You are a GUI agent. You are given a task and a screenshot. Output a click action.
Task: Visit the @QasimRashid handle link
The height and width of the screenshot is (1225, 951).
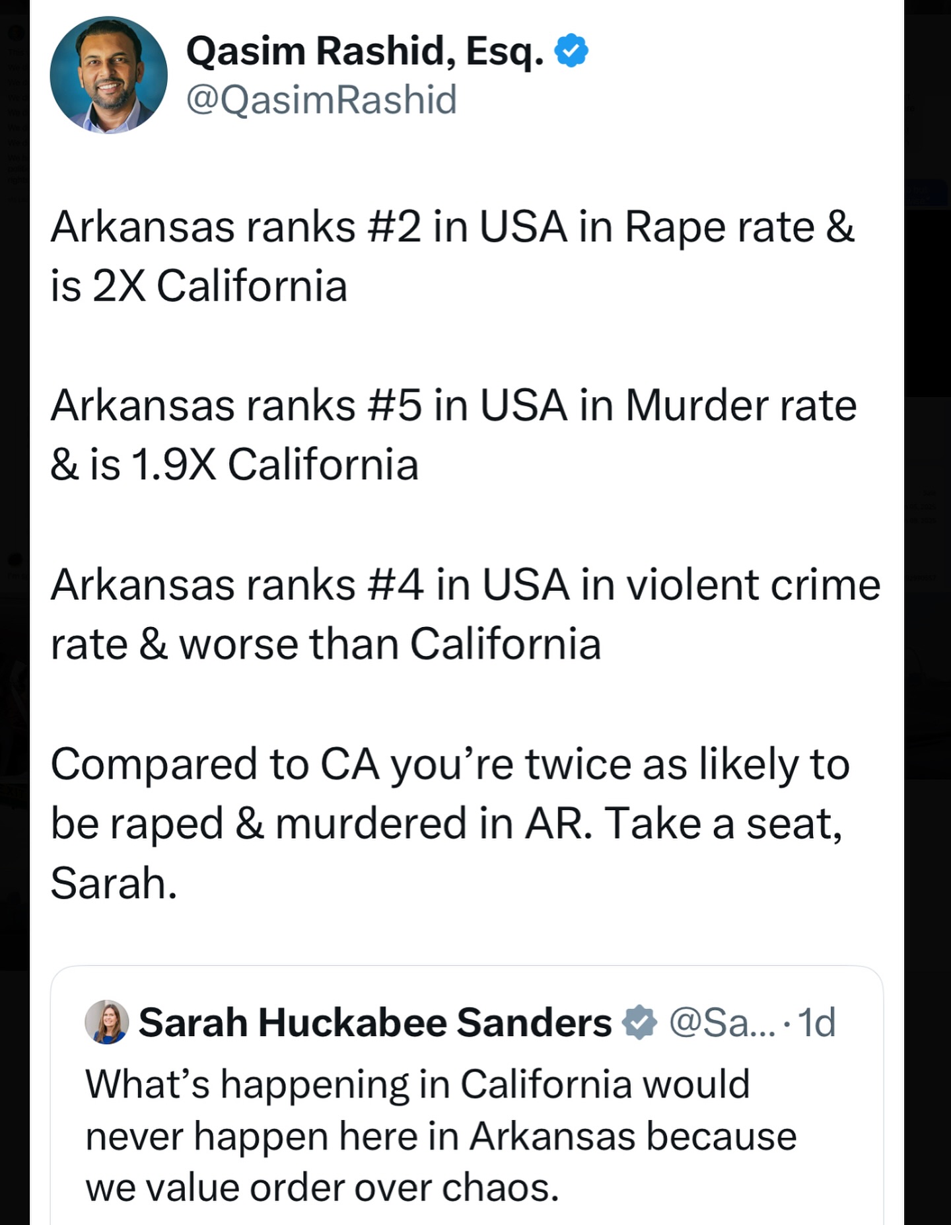321,100
